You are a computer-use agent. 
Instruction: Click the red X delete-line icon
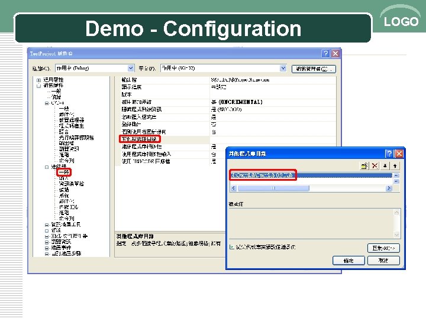[375, 166]
